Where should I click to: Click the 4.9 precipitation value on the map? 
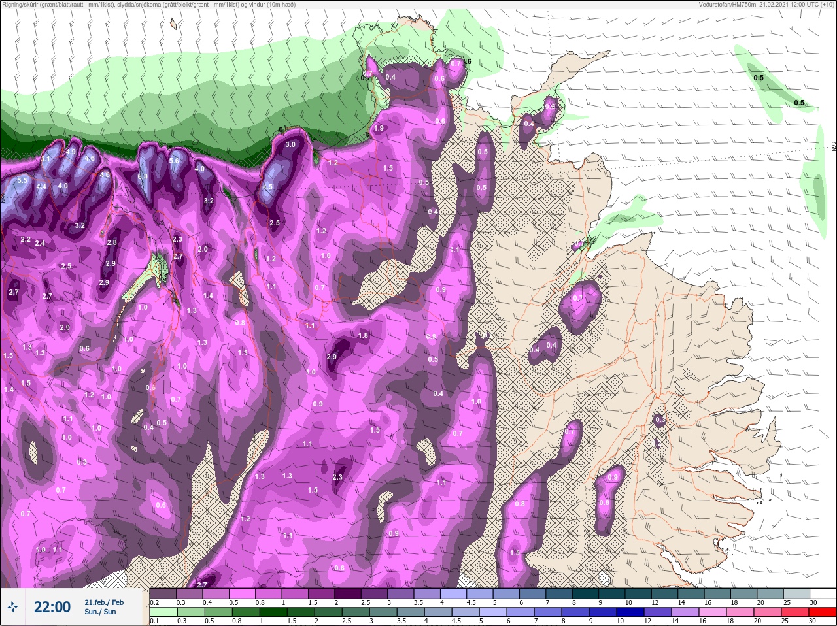click(71, 152)
